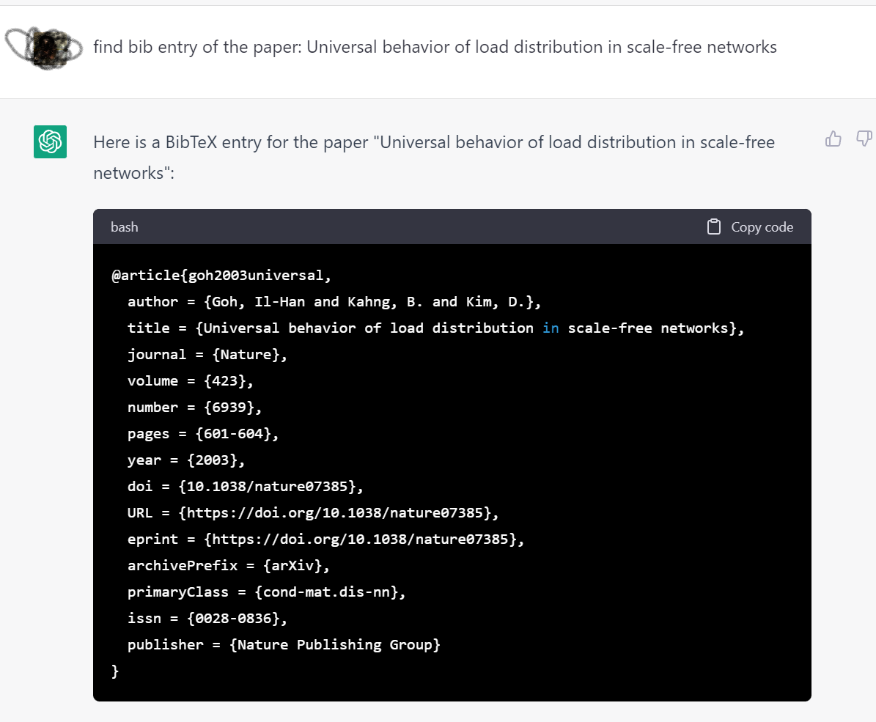This screenshot has height=722, width=876.
Task: Click the year = {2003} line
Action: [186, 460]
